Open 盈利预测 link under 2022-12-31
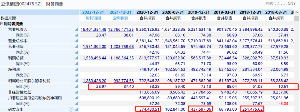This screenshot has width=300, height=112. 93,18
